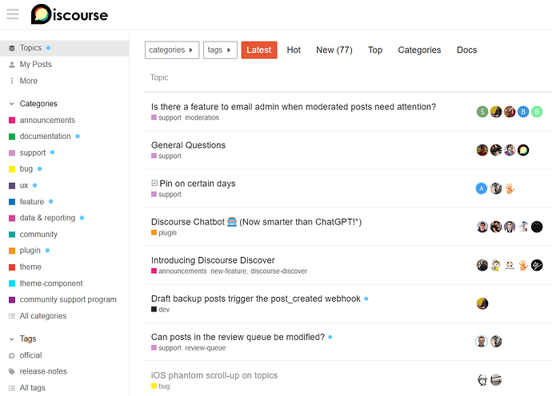Open the documentation category in sidebar

coord(45,137)
